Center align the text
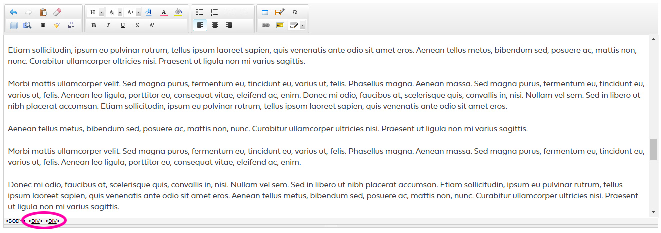 214,25
